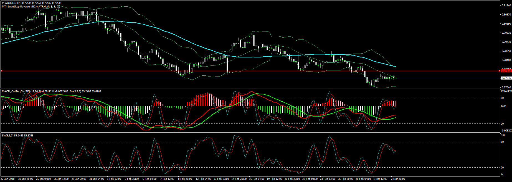512x182 pixels.
Task: Select the red horizontal line's right handle
Action: [x=500, y=71]
